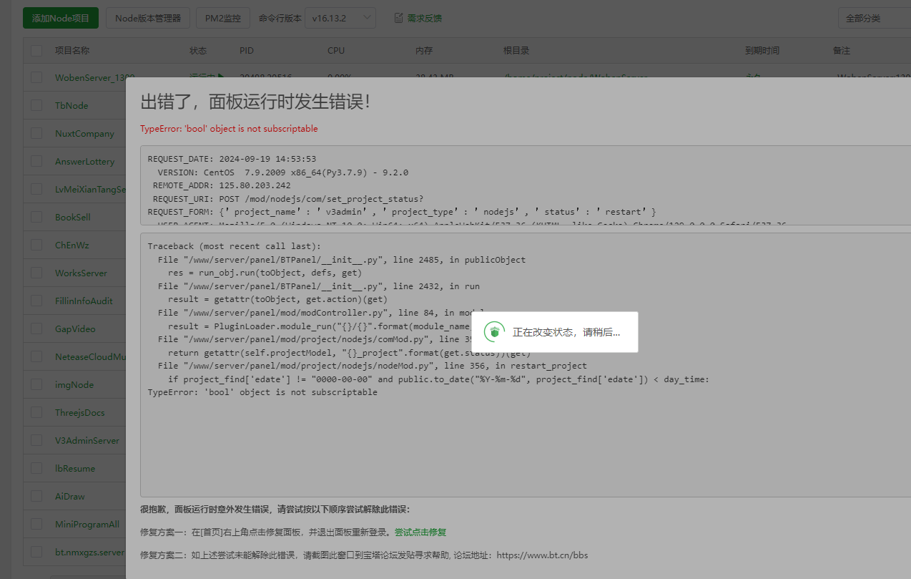Click the forum address https://www.bt.cn/bbs
911x579 pixels.
(542, 555)
